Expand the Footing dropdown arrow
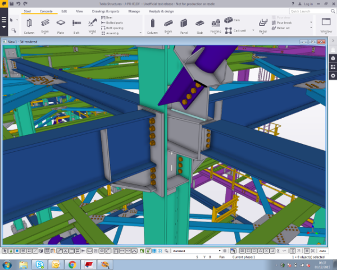Viewport: 337px width, 270px height. coord(216,32)
